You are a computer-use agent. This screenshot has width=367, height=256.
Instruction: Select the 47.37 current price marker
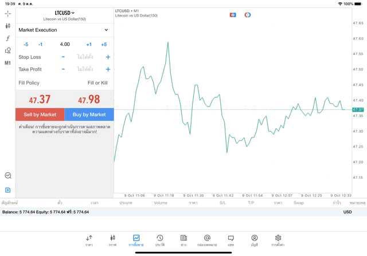[358, 109]
